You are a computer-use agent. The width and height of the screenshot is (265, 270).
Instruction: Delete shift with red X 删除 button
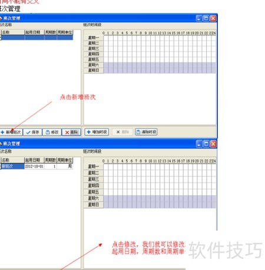[x=71, y=132]
